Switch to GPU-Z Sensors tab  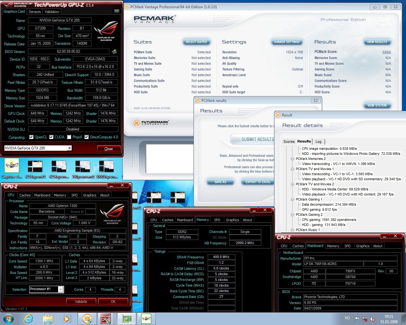pos(35,11)
